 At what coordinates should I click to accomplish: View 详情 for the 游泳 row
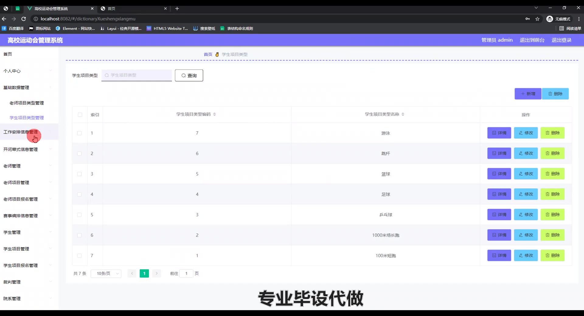coord(499,133)
